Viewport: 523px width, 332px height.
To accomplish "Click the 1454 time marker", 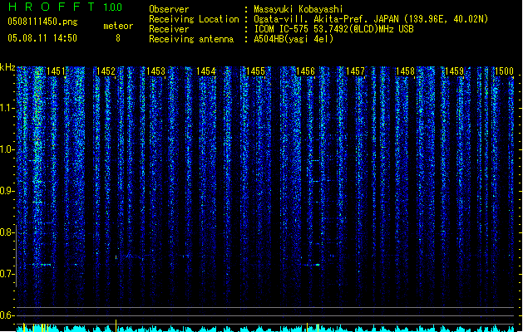I will (206, 71).
